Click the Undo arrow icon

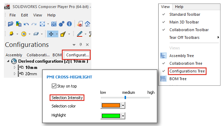coord(26,24)
